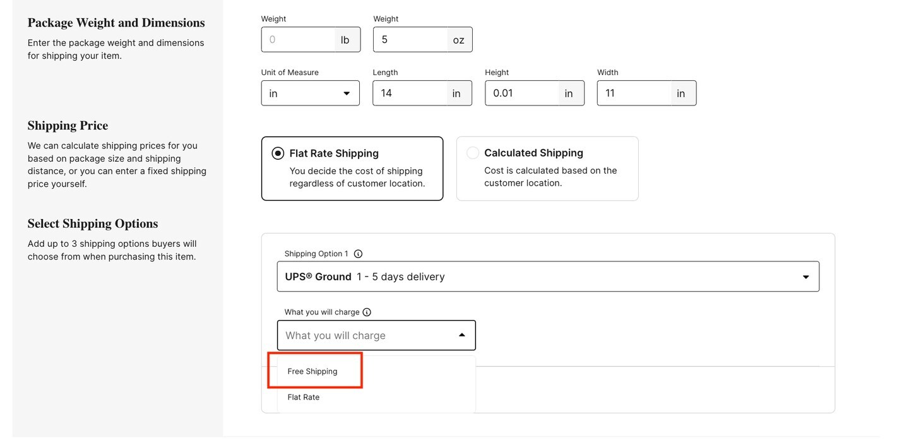Click the dropdown arrow on Unit of Measure
Viewport: 909px width, 440px height.
[347, 93]
